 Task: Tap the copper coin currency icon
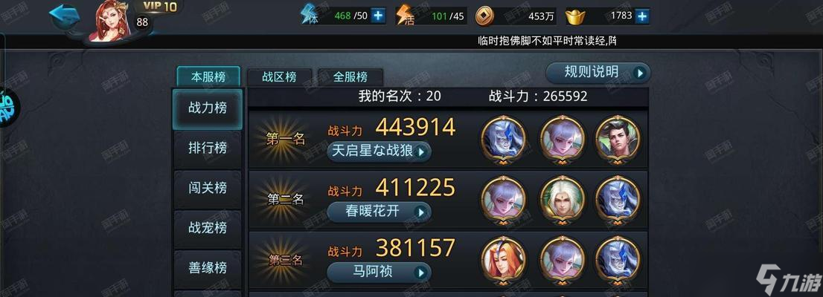pyautogui.click(x=484, y=16)
